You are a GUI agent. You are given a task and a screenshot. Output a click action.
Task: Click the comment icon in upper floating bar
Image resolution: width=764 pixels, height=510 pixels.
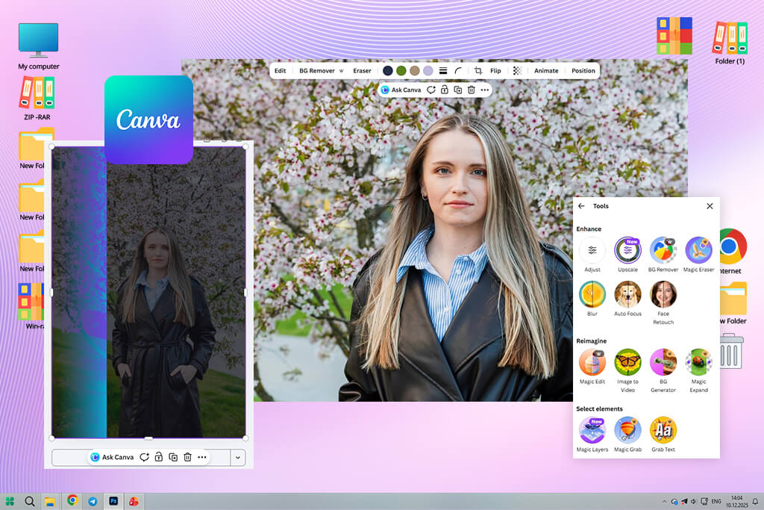[x=430, y=90]
